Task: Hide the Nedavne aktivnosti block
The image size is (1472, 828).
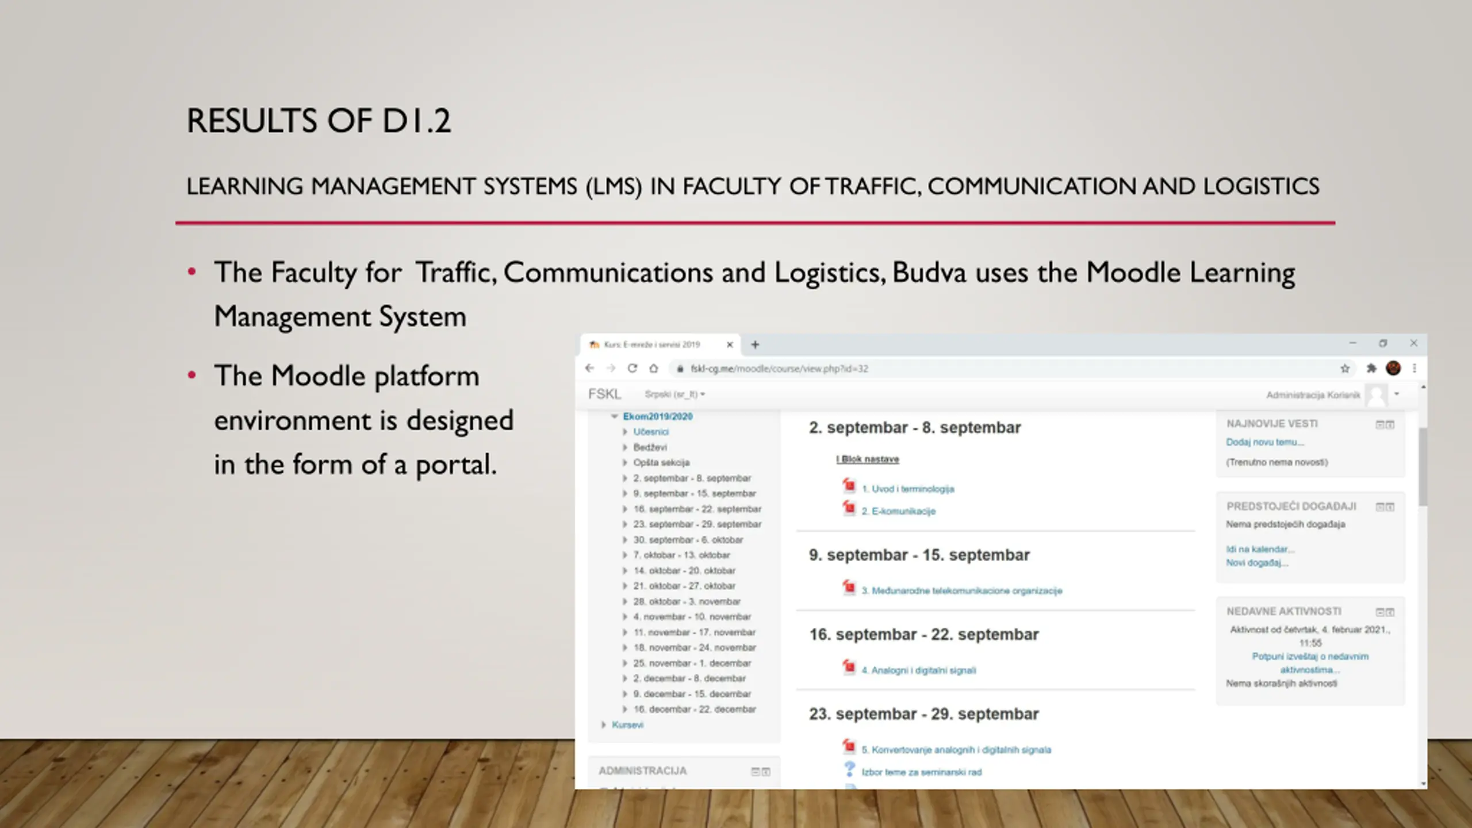Action: pos(1379,612)
